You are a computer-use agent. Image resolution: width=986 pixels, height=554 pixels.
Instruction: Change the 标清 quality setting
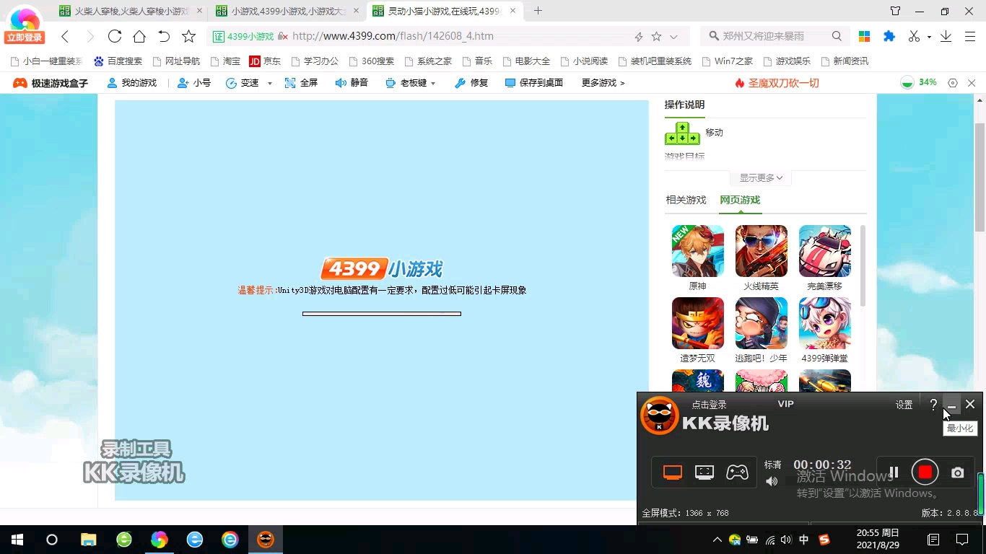(772, 465)
